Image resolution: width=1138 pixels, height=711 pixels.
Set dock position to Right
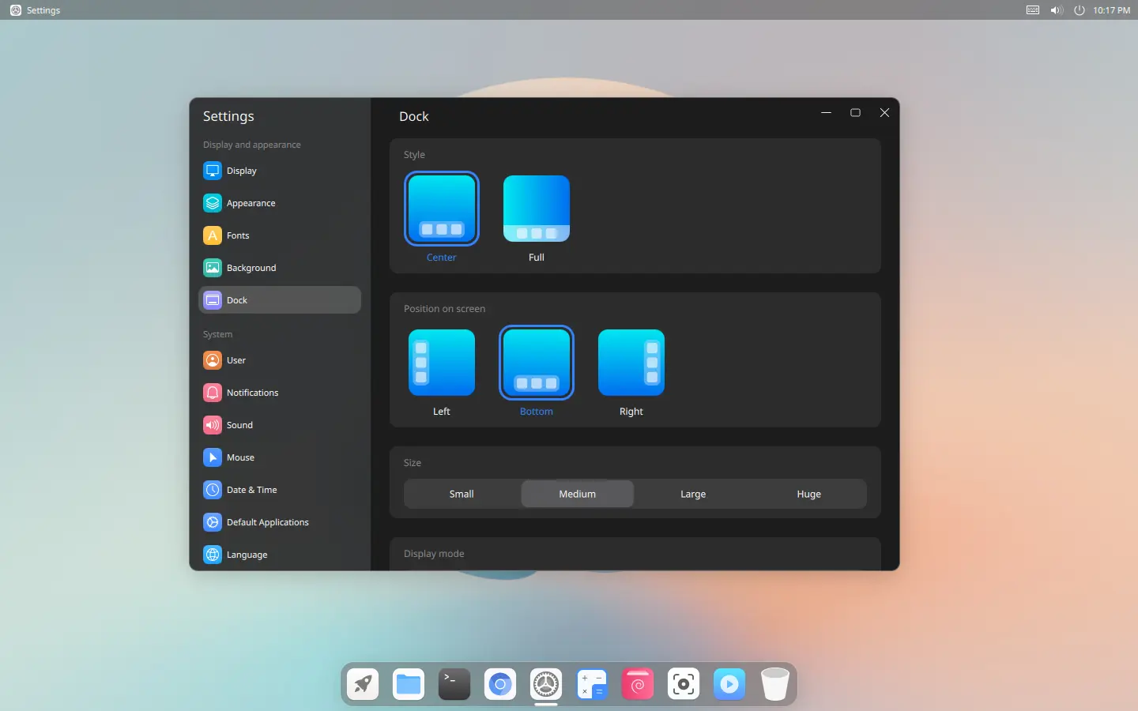tap(631, 363)
